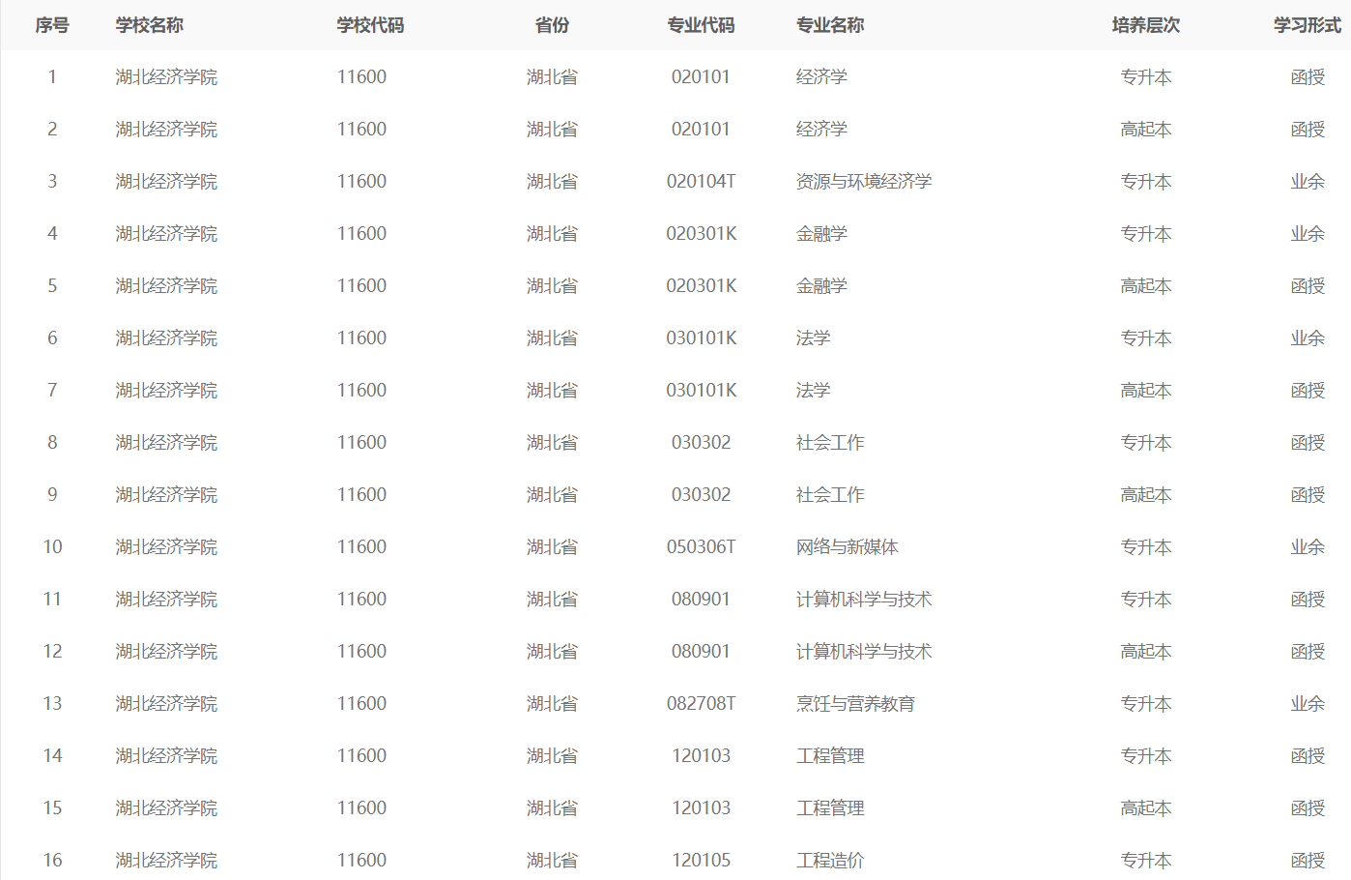
Task: Click serial number 14
Action: (x=52, y=756)
